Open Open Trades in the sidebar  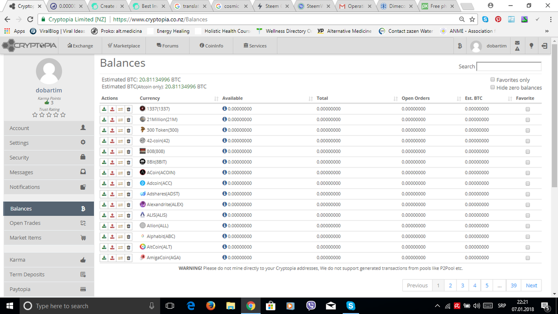point(48,223)
